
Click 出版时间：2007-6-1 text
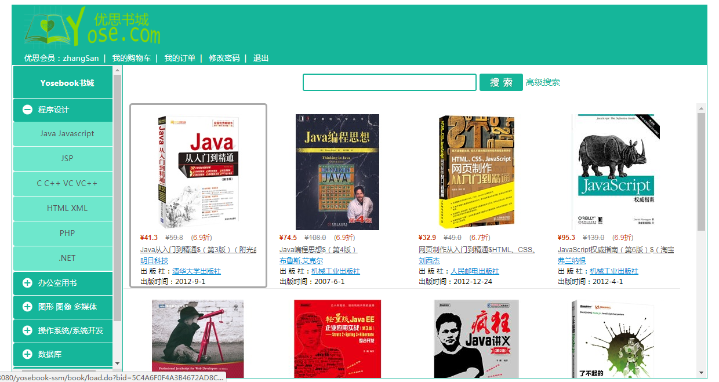point(312,282)
